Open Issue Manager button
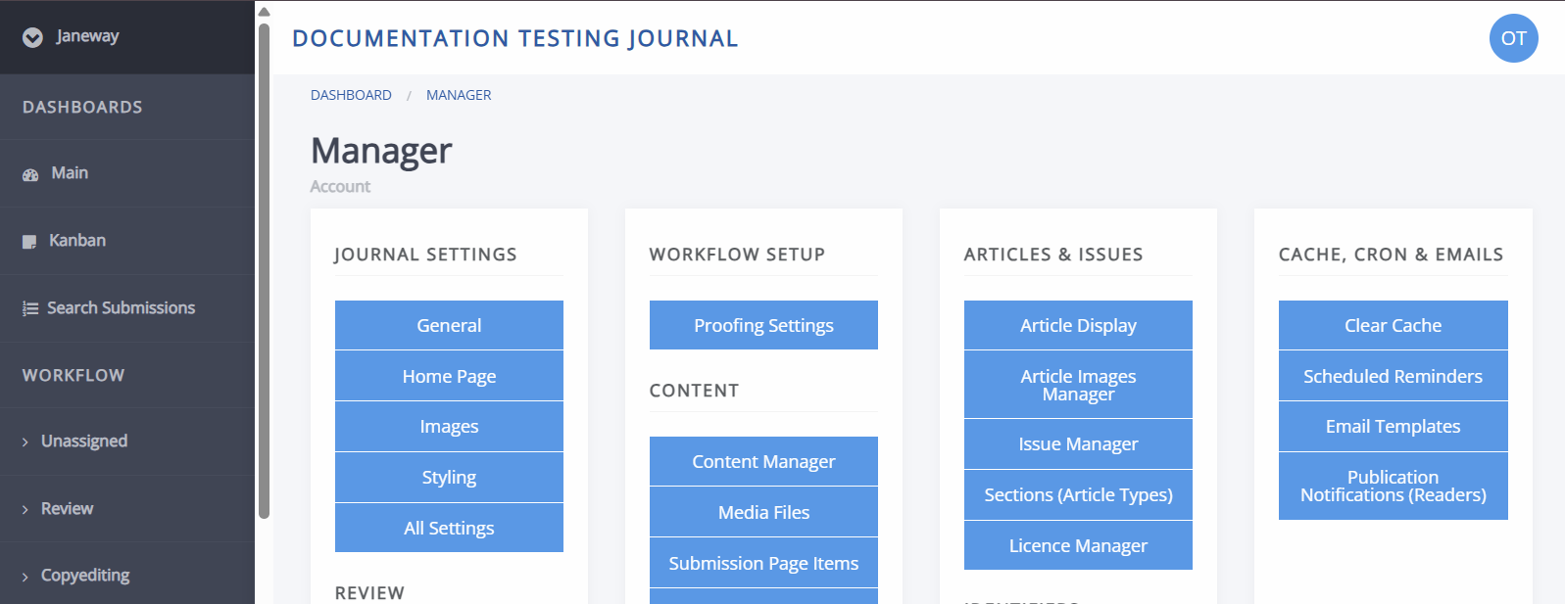The image size is (1565, 604). click(1078, 444)
